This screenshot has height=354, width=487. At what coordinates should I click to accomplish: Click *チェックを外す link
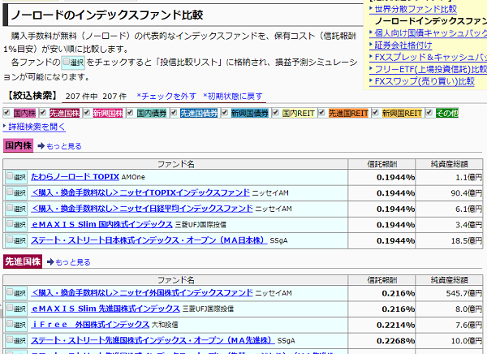point(166,97)
